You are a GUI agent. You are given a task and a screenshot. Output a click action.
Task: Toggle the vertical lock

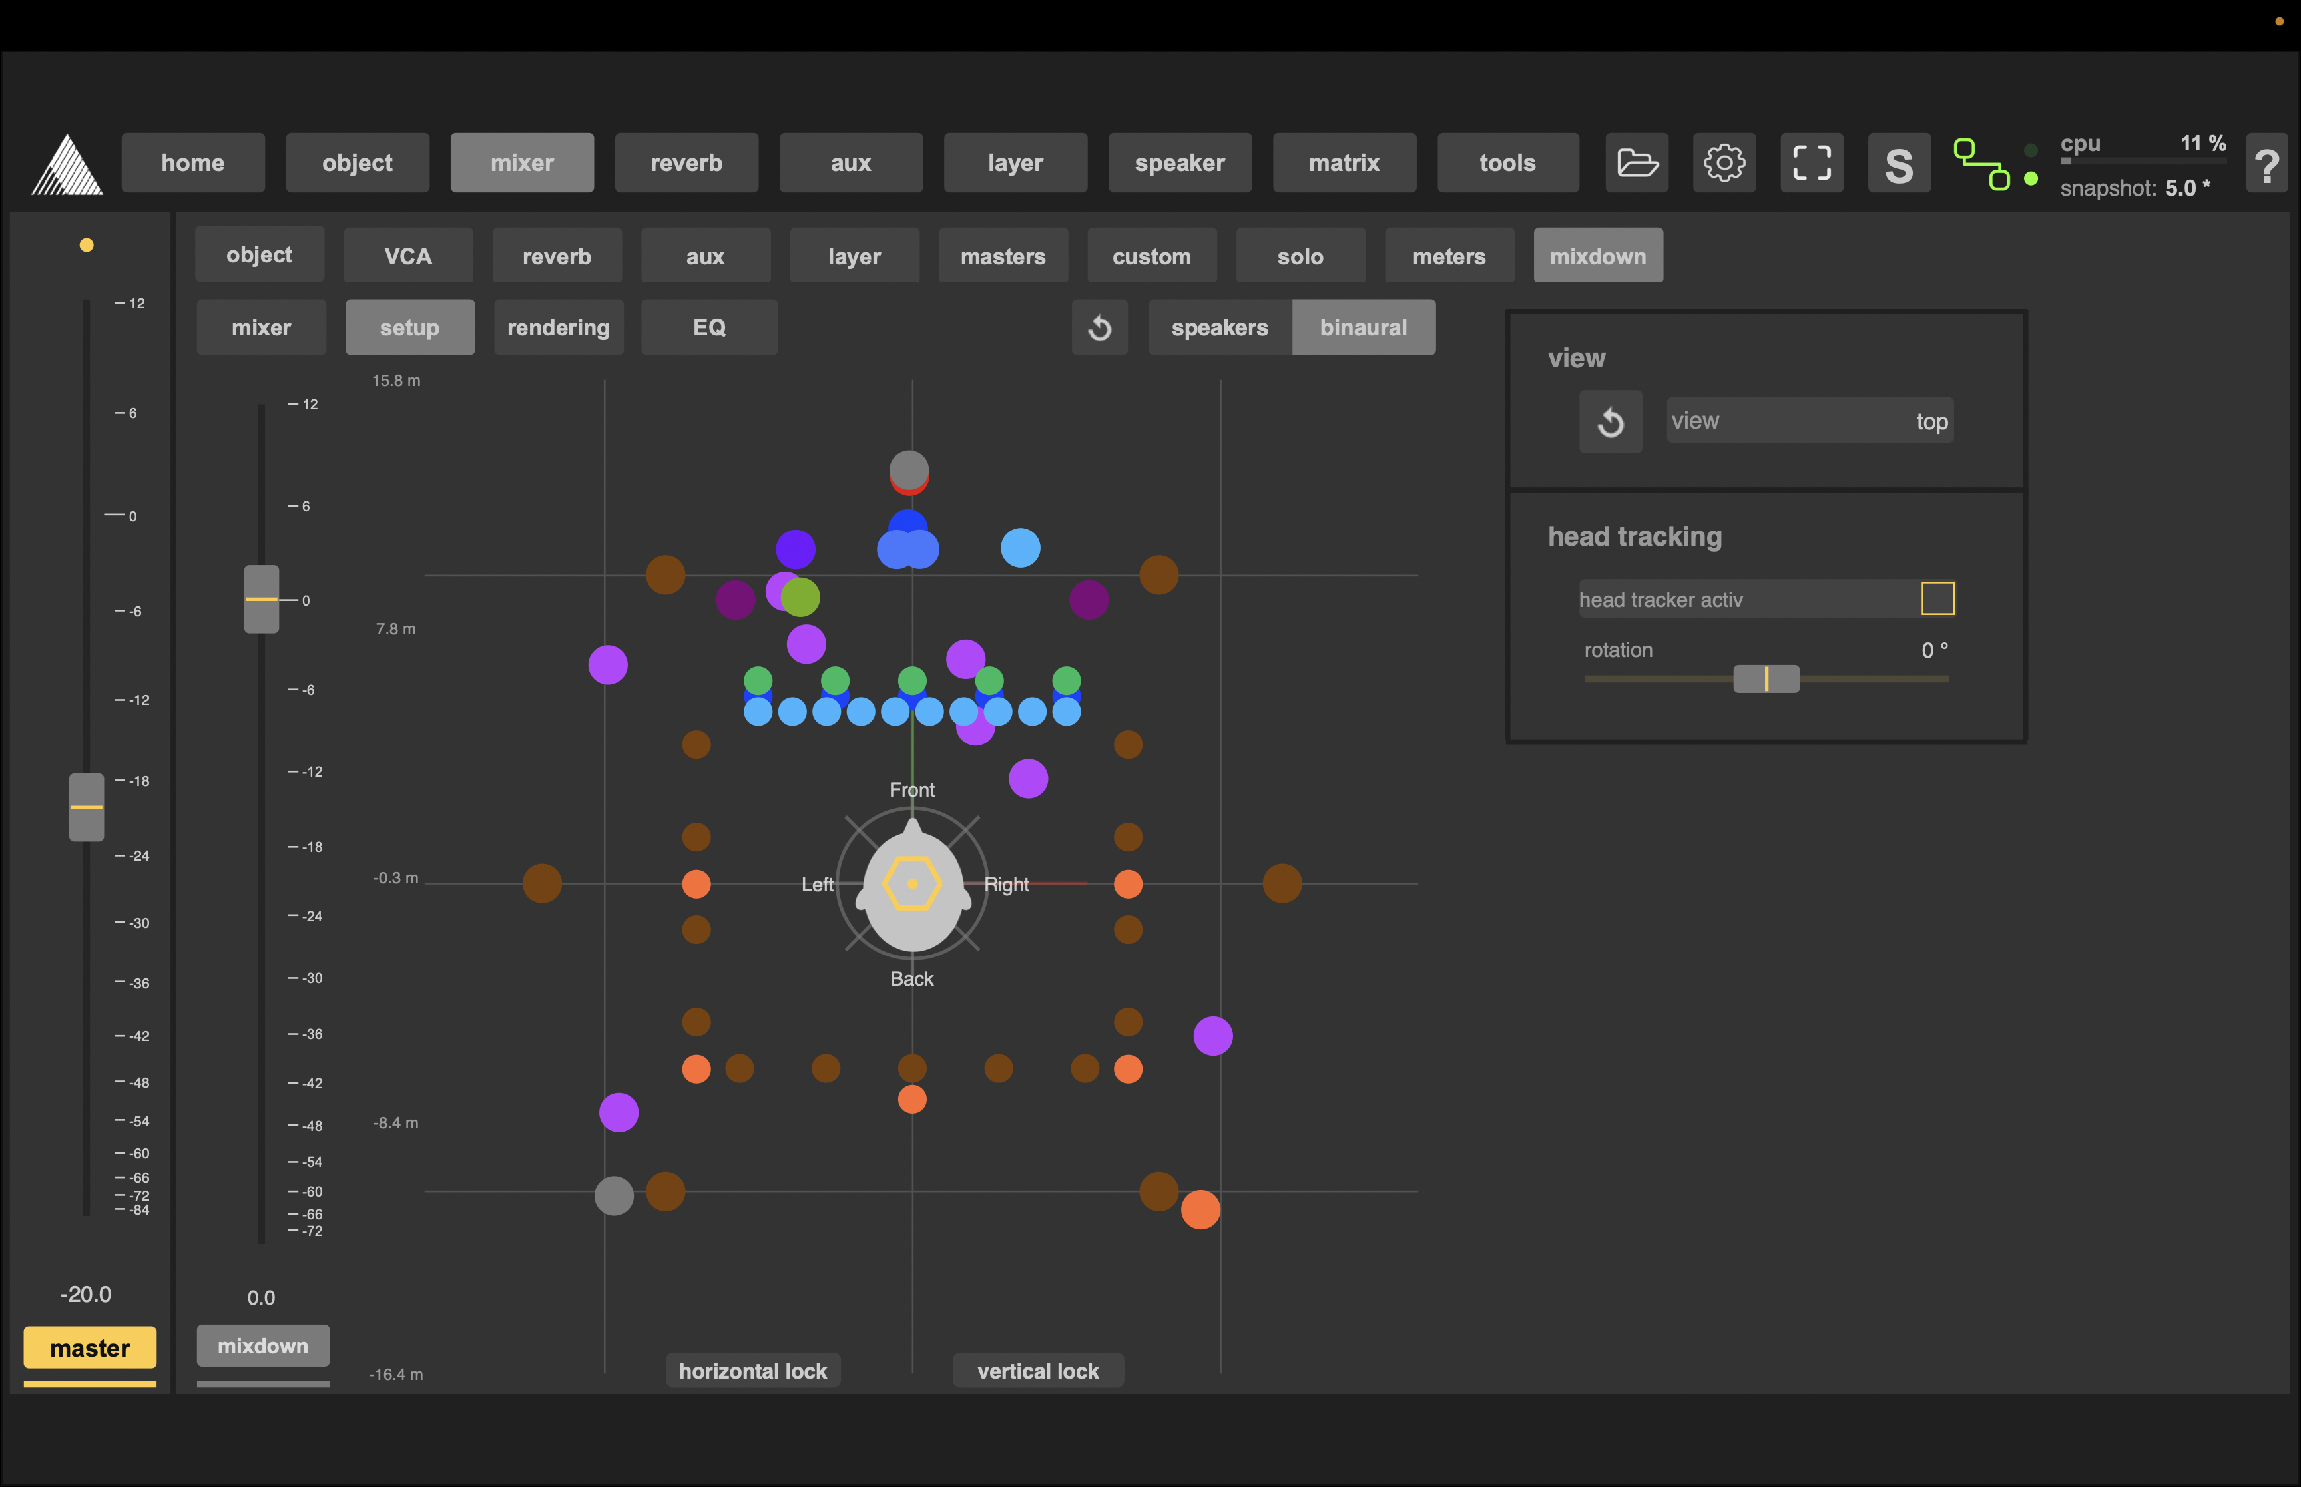click(x=1037, y=1370)
